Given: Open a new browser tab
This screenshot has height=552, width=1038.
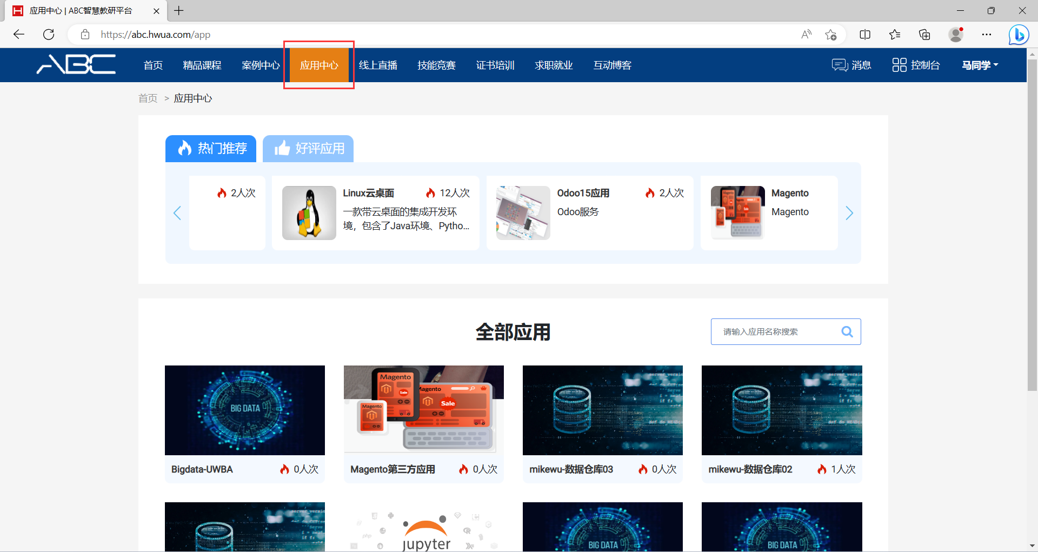Looking at the screenshot, I should 179,10.
